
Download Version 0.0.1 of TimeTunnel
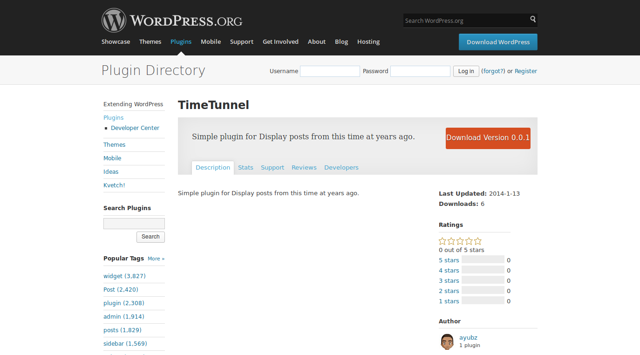point(488,138)
